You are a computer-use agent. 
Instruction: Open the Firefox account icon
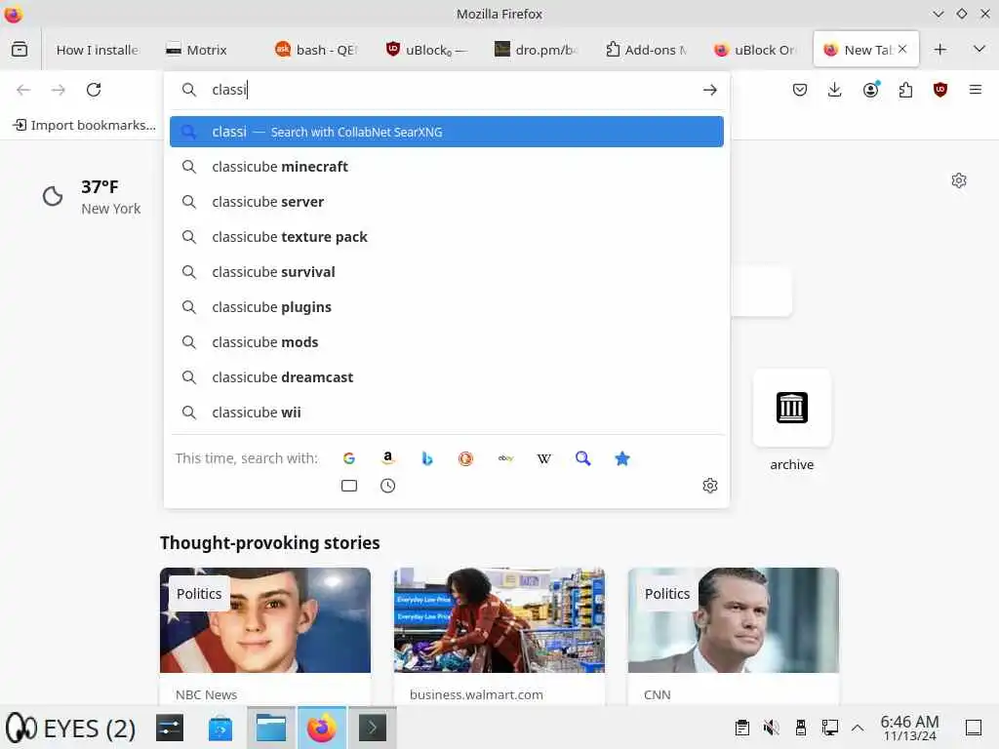coord(871,90)
